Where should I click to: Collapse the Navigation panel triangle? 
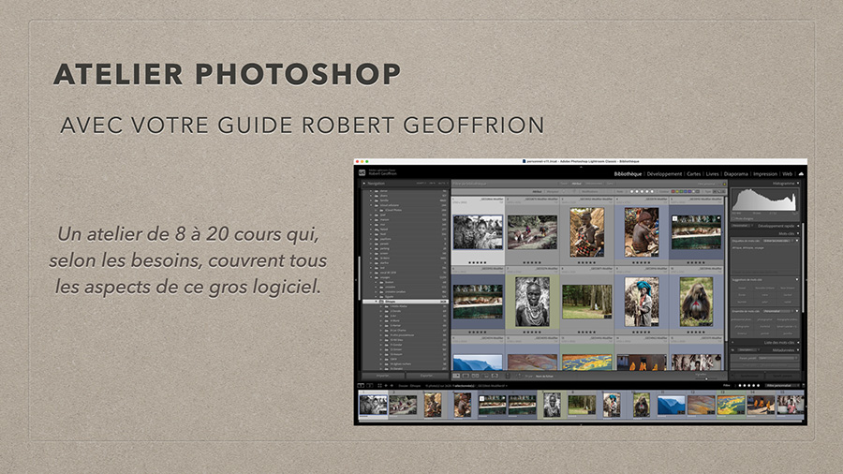pyautogui.click(x=365, y=184)
